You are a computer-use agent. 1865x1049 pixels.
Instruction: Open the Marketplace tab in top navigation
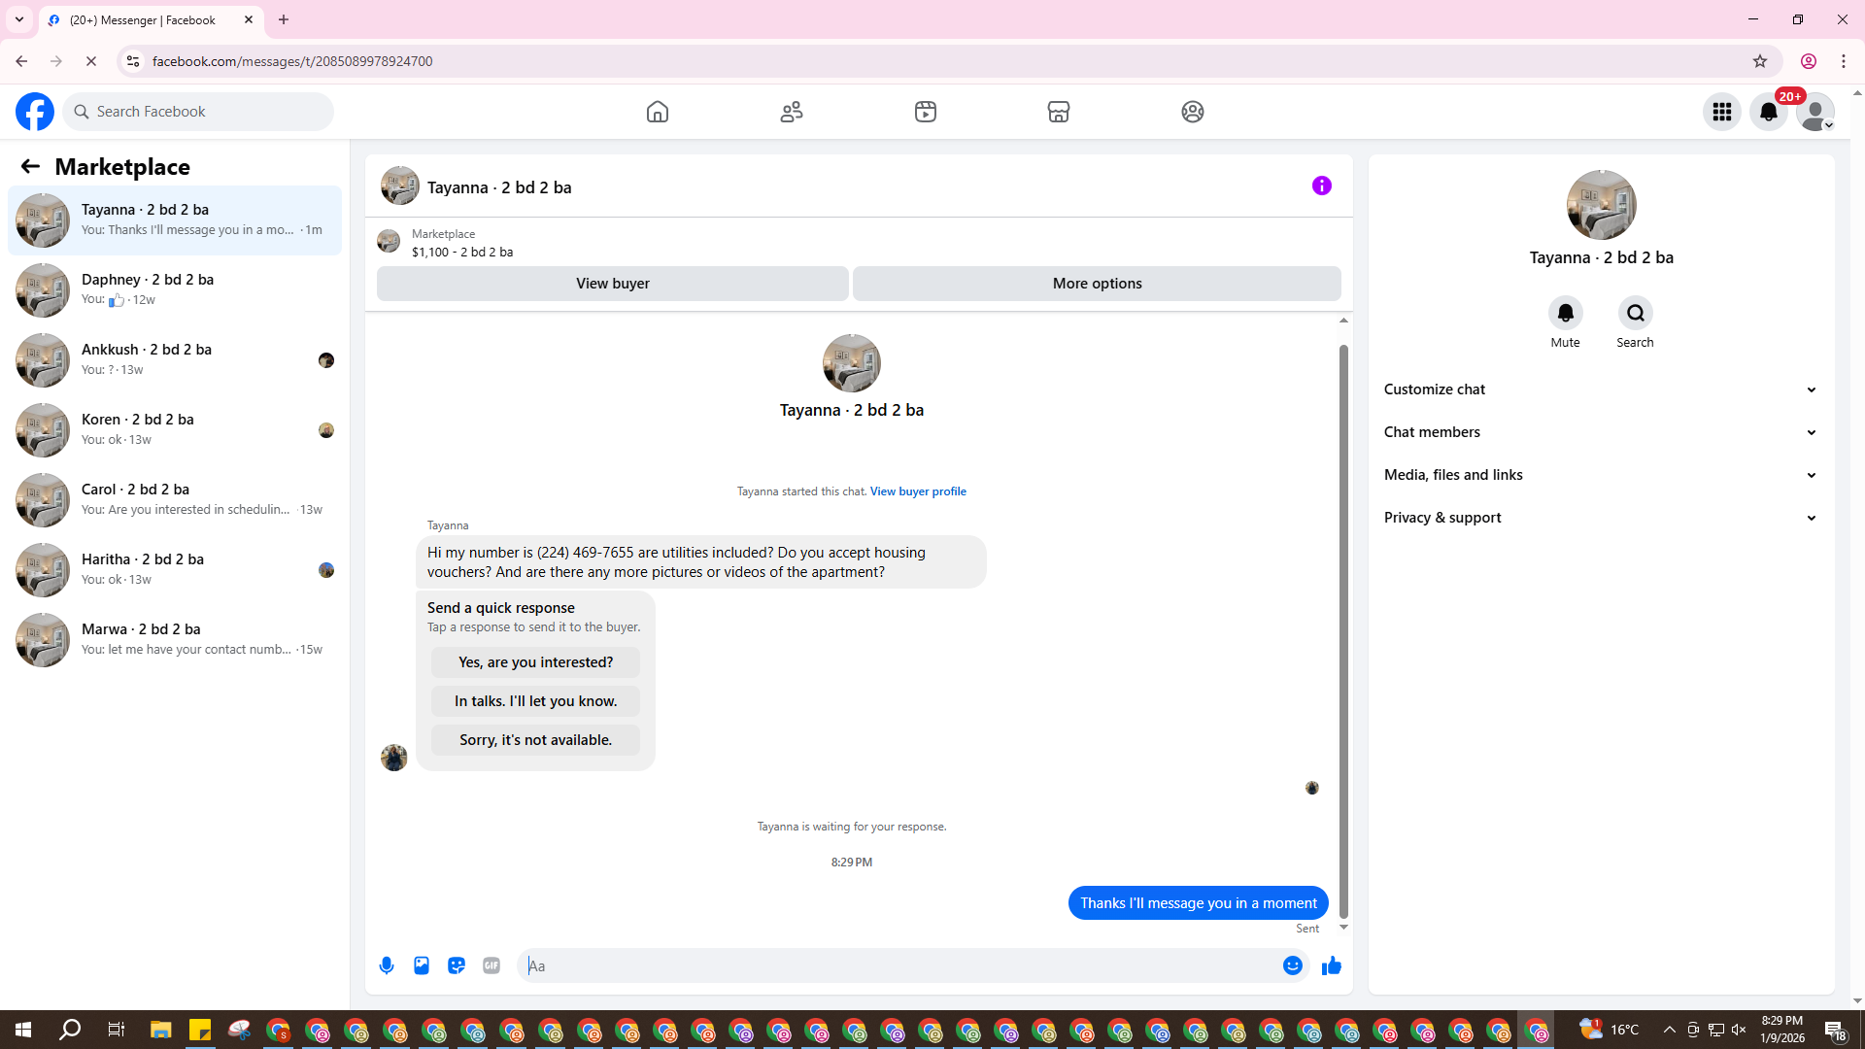pyautogui.click(x=1059, y=112)
